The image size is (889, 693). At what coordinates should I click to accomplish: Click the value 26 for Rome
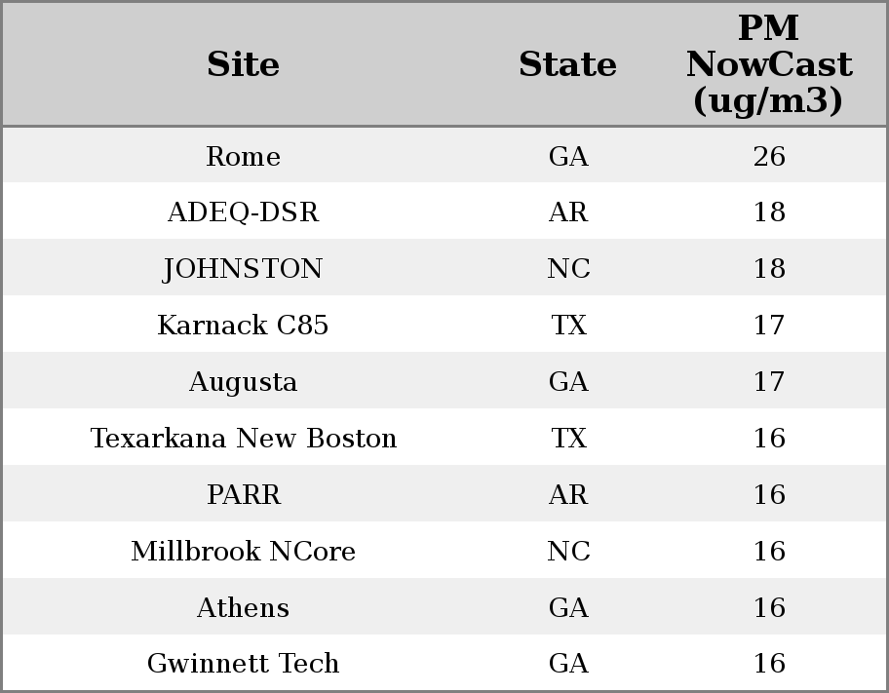pyautogui.click(x=769, y=156)
